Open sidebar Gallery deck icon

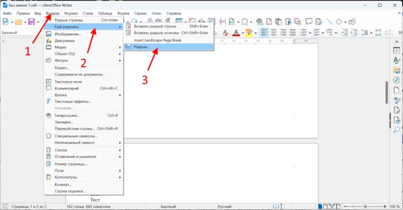pyautogui.click(x=397, y=70)
